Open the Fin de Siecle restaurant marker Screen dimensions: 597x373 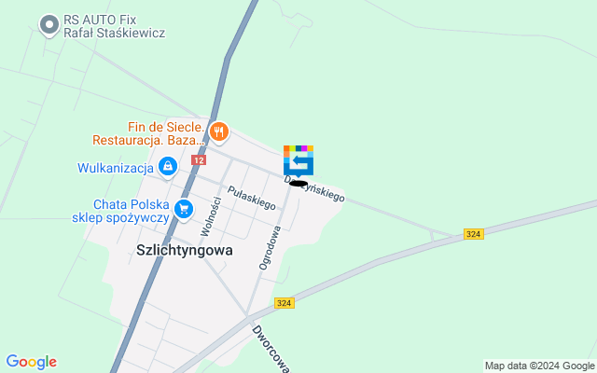(x=219, y=132)
